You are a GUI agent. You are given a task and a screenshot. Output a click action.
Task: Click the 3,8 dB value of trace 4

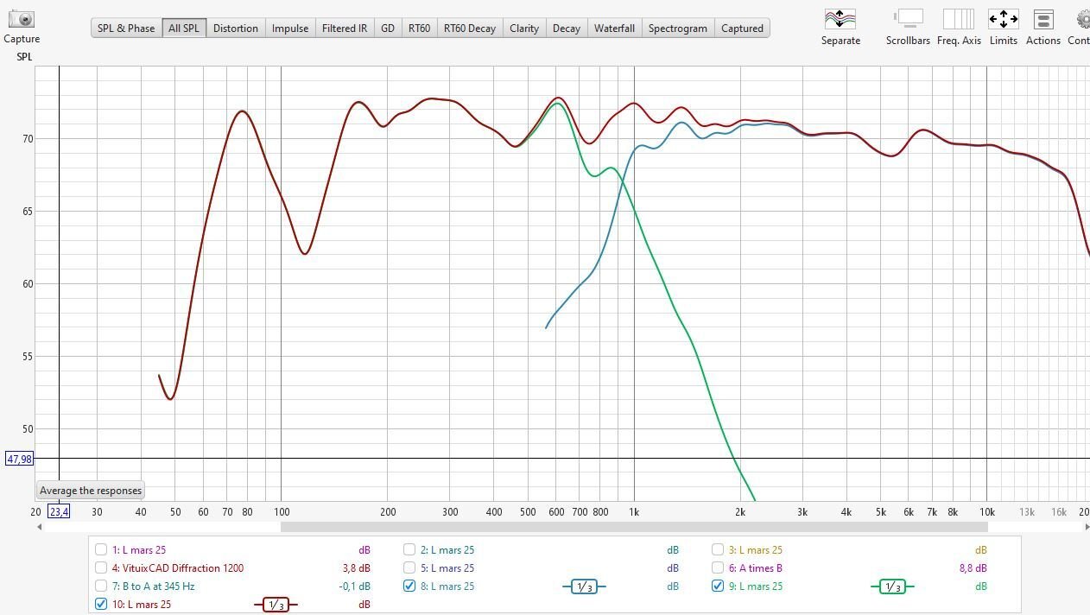[x=356, y=567]
